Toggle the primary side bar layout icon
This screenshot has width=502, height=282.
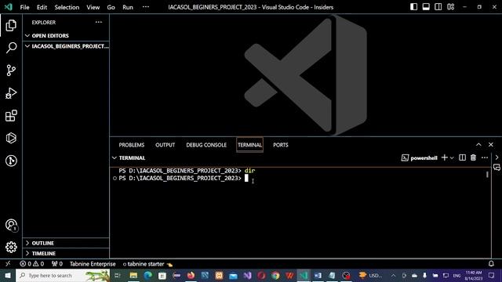click(x=413, y=7)
